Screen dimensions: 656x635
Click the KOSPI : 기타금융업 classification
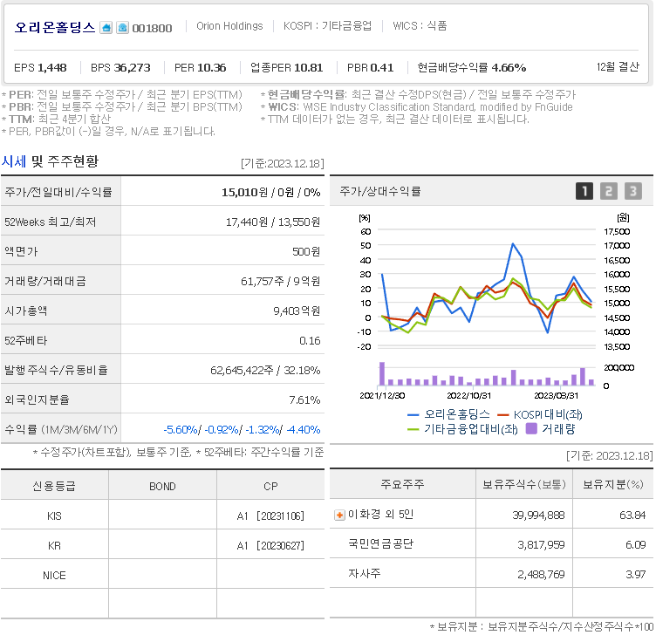[327, 26]
